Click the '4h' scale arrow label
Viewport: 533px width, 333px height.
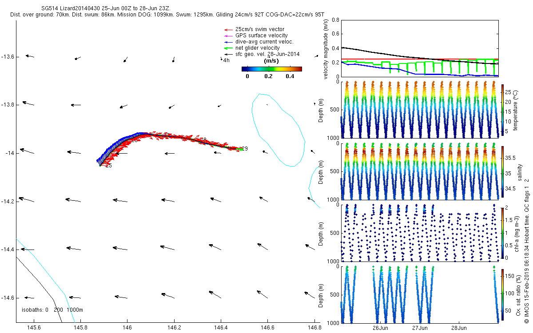click(x=226, y=60)
